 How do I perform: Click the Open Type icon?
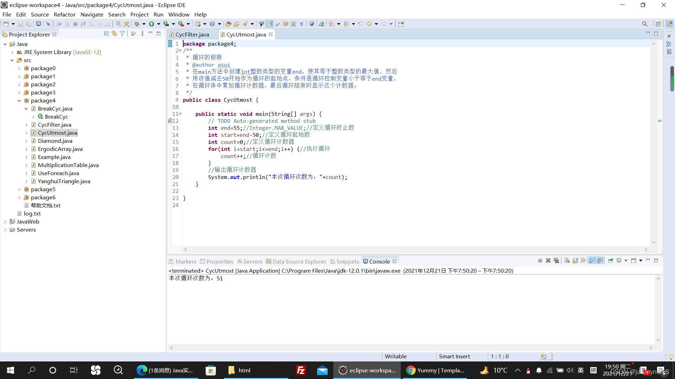click(229, 24)
